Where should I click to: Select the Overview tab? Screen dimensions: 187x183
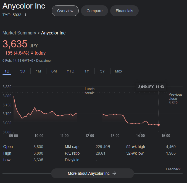[x=65, y=11]
